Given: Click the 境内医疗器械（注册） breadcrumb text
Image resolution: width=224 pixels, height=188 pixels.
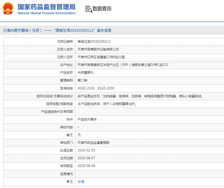Looking at the screenshot, I should [24, 30].
